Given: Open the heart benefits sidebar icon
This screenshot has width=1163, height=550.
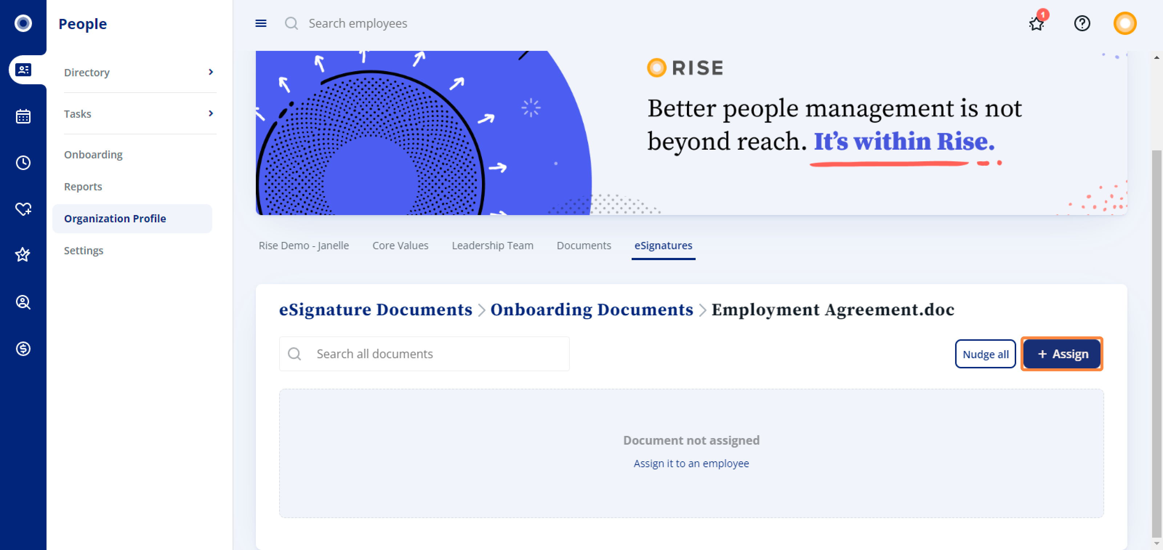Looking at the screenshot, I should pos(23,209).
